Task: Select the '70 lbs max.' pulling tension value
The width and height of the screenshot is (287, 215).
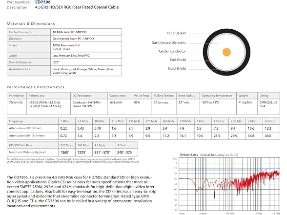Action: [161, 102]
